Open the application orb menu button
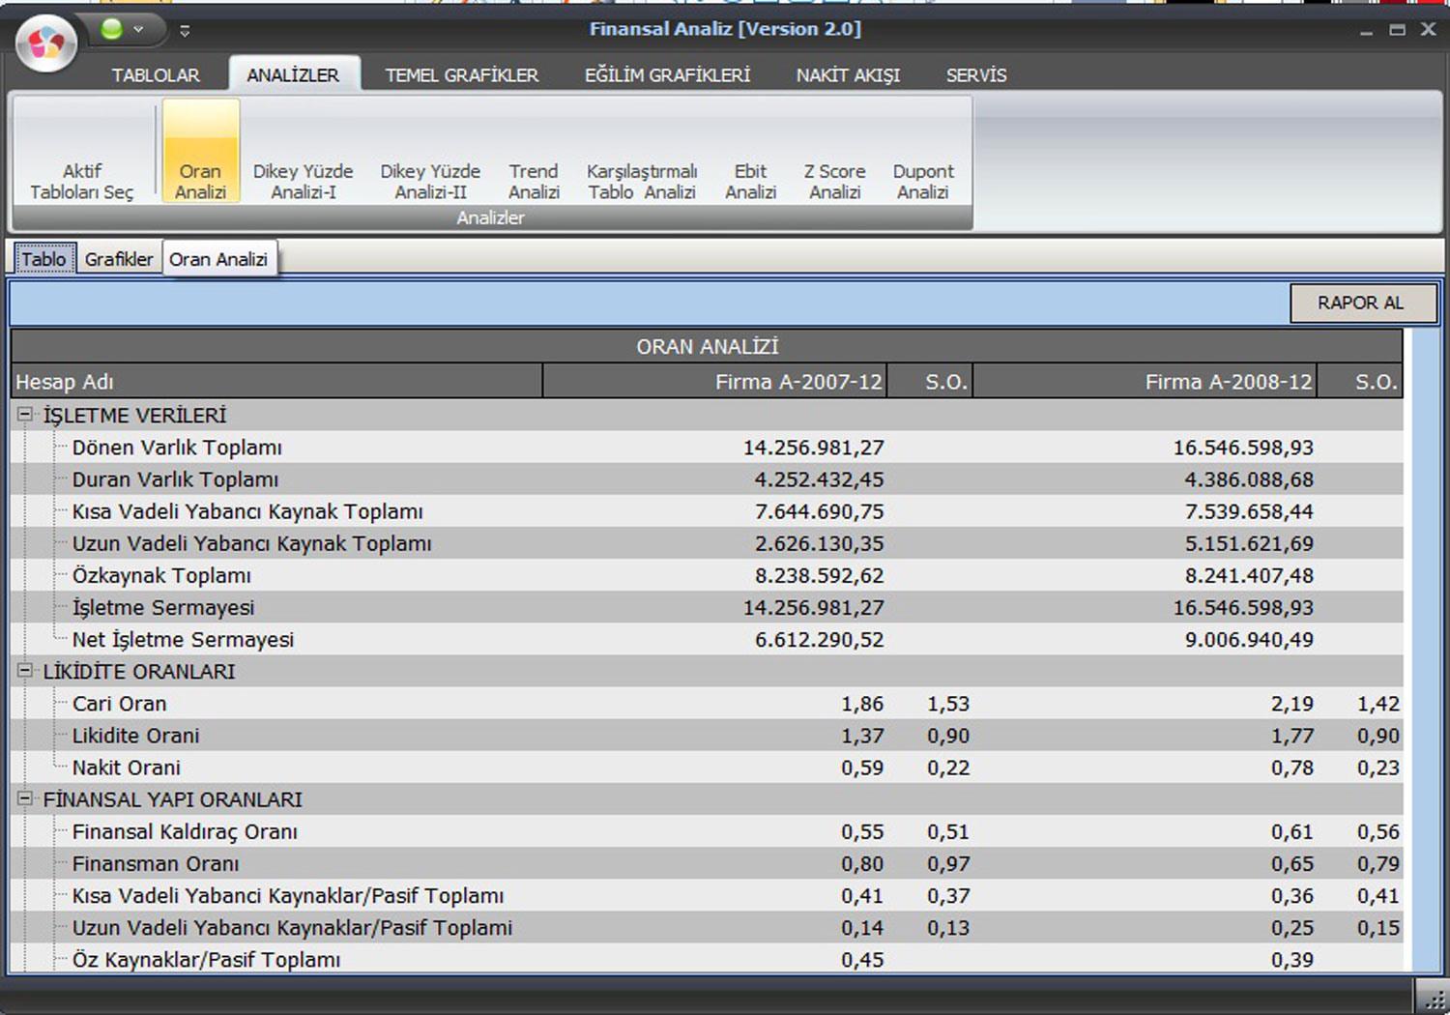The image size is (1450, 1015). pyautogui.click(x=44, y=43)
